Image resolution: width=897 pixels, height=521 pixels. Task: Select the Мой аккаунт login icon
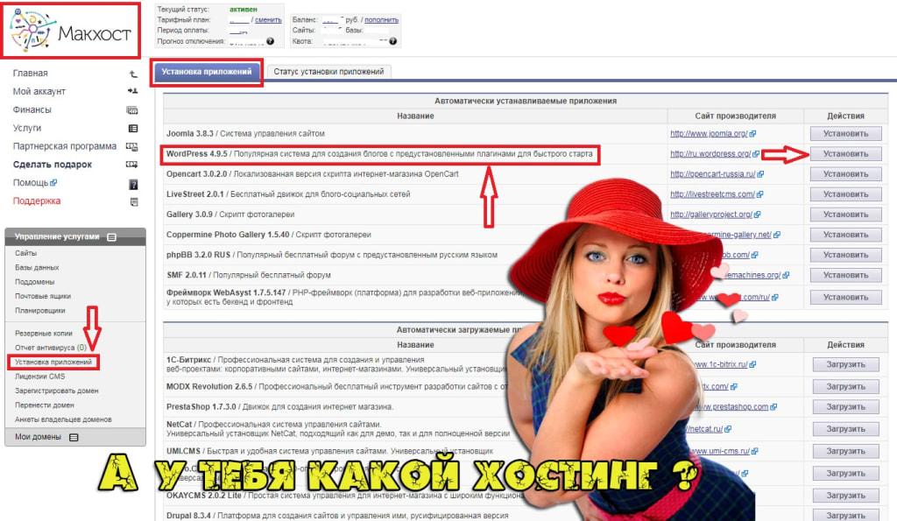click(x=133, y=90)
